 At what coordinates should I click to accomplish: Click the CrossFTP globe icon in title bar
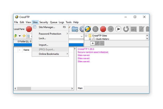click(17, 17)
